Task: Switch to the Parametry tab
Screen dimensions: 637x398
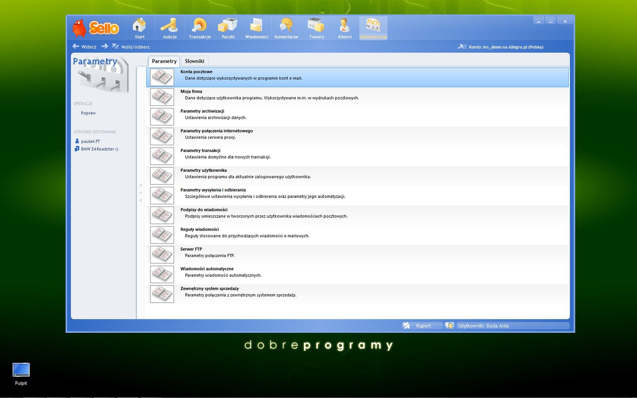Action: (164, 61)
